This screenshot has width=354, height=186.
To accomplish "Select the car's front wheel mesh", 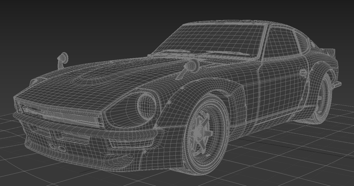I will coord(206,135).
